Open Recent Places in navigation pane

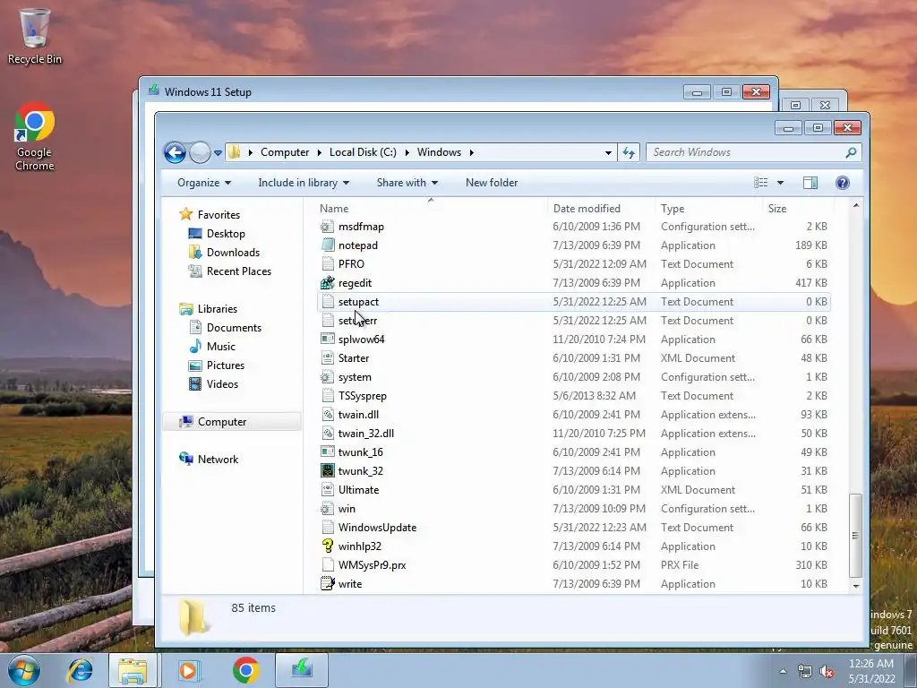pyautogui.click(x=238, y=271)
